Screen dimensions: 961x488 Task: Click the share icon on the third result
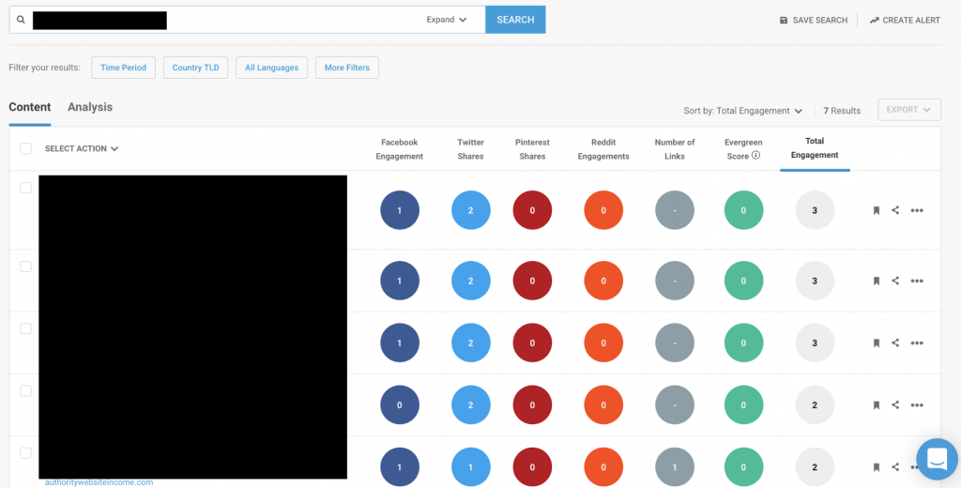point(895,343)
